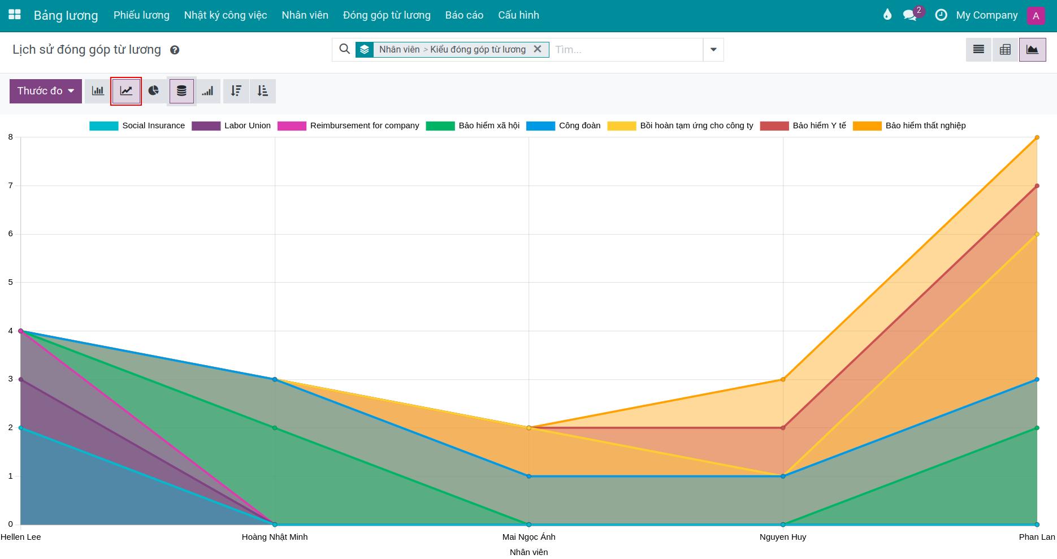This screenshot has width=1057, height=559.
Task: Click into the search input field
Action: pyautogui.click(x=625, y=50)
